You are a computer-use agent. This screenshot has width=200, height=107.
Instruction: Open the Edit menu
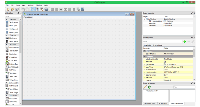pyautogui.click(x=12, y=5)
